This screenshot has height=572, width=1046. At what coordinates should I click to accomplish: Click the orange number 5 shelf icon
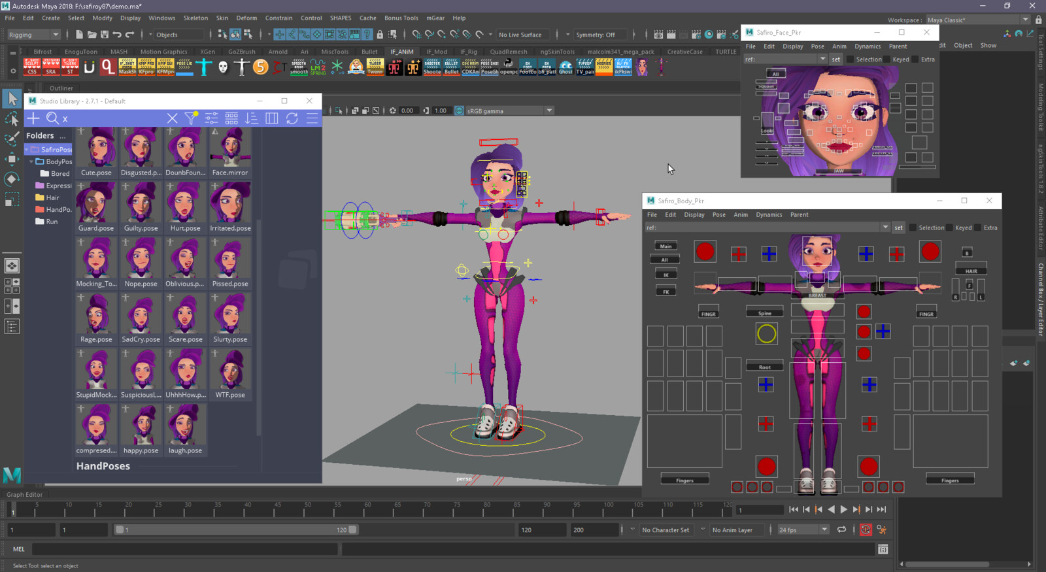coord(261,67)
